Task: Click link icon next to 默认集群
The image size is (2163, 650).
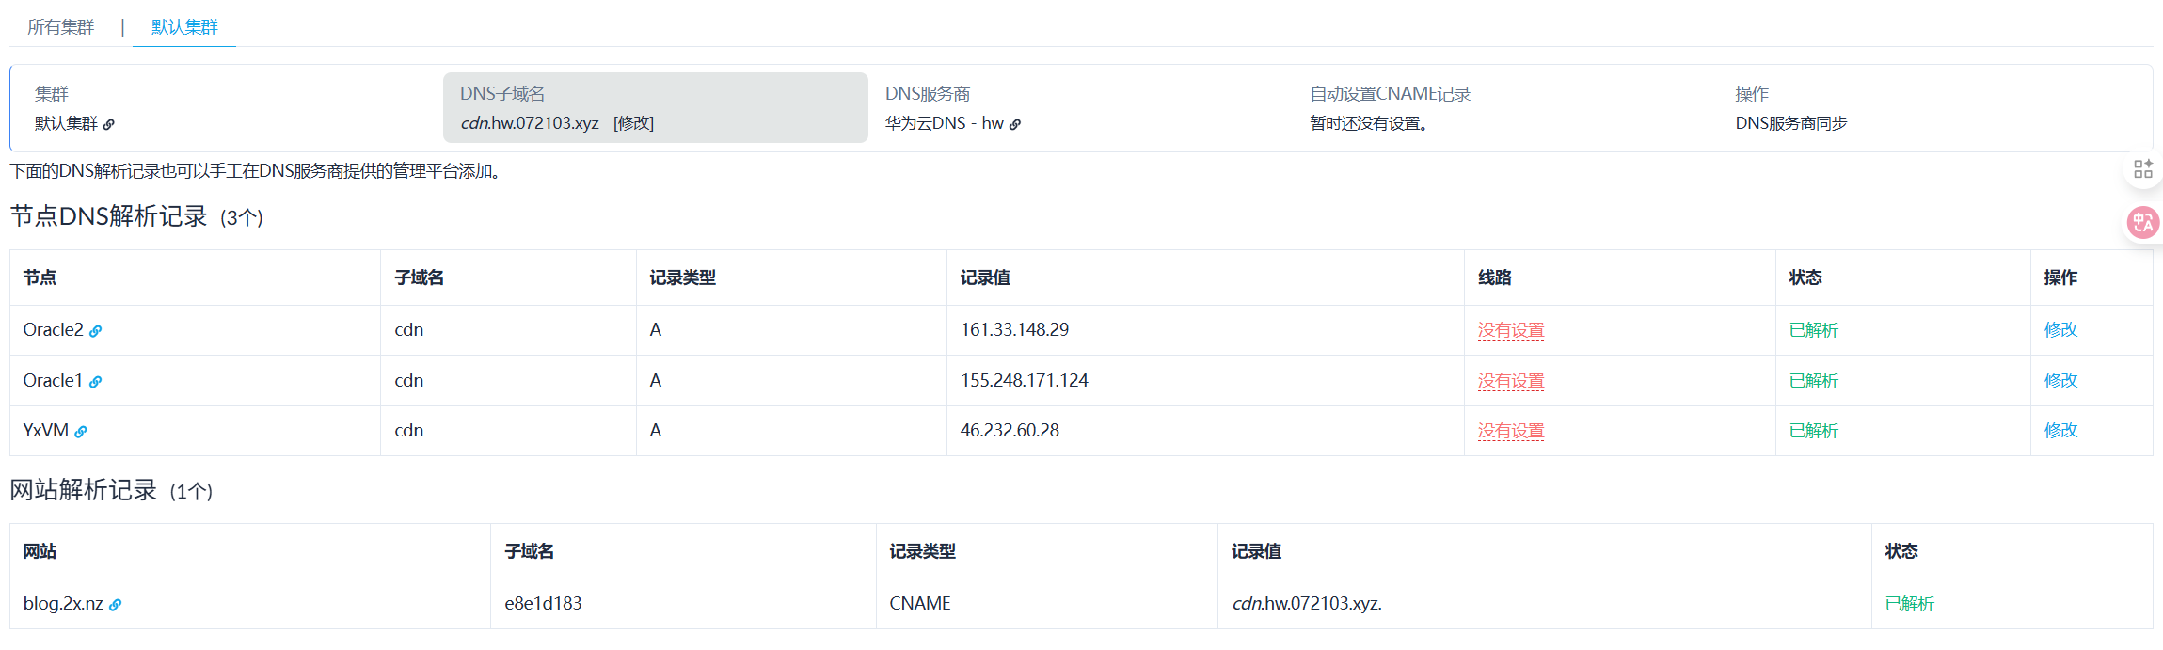Action: (109, 124)
